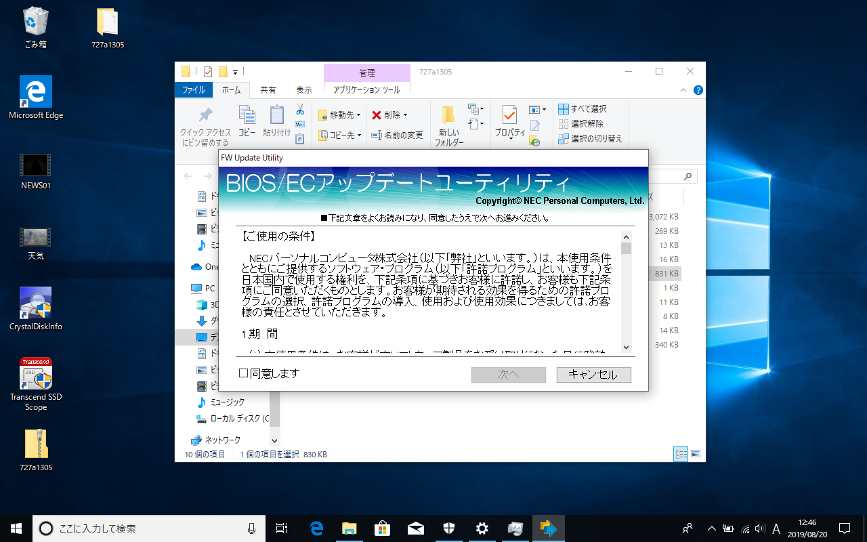Click the copy path icon in ribbon

[299, 125]
